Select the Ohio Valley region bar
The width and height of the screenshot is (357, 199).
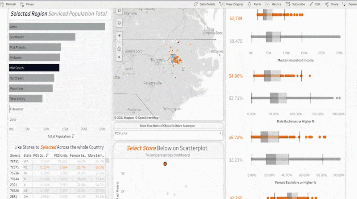26,98
